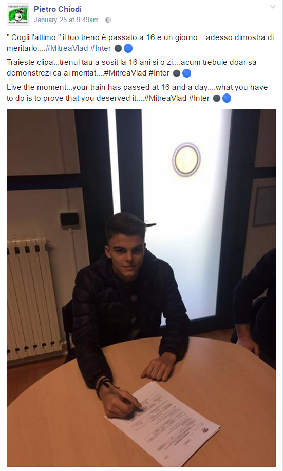Click the globe public privacy icon

click(x=108, y=20)
